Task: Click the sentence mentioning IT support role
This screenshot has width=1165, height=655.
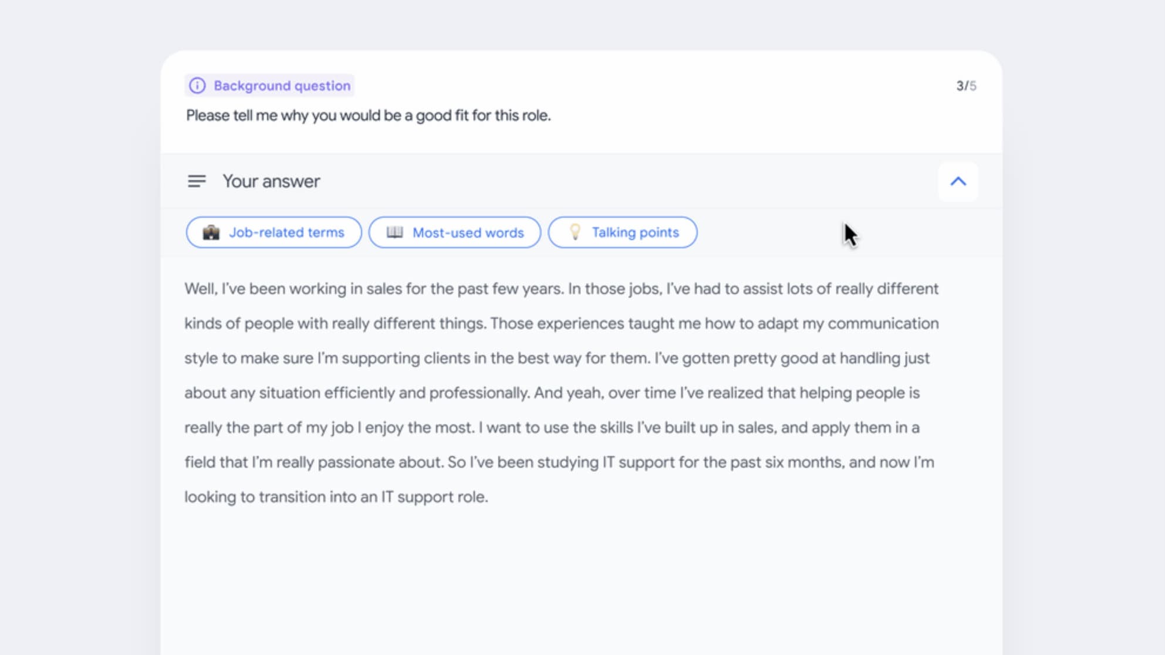Action: point(336,496)
